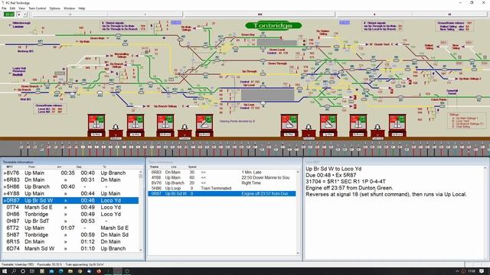Open the Help menu
Viewport: 490px width, 275px height.
coord(82,8)
